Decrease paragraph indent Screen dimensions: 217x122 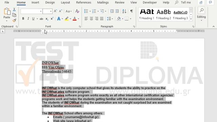point(112,11)
